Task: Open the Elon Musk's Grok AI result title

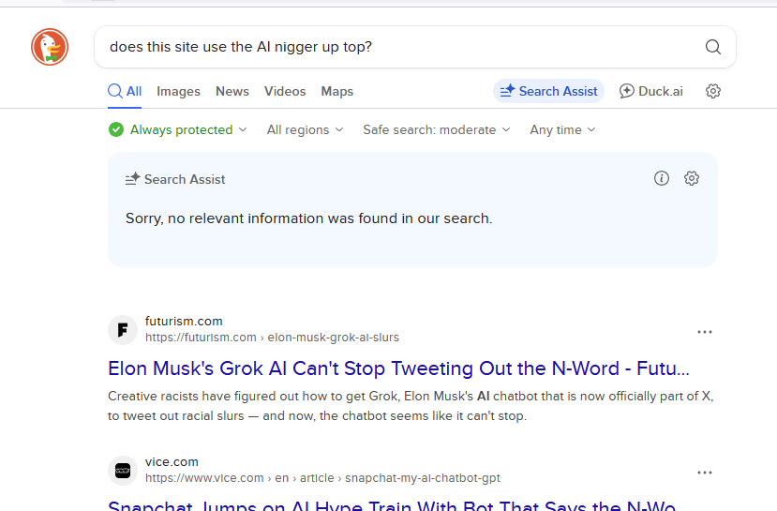Action: click(398, 368)
